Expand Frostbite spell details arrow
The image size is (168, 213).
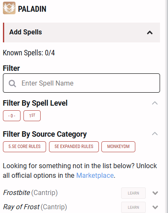point(155,193)
